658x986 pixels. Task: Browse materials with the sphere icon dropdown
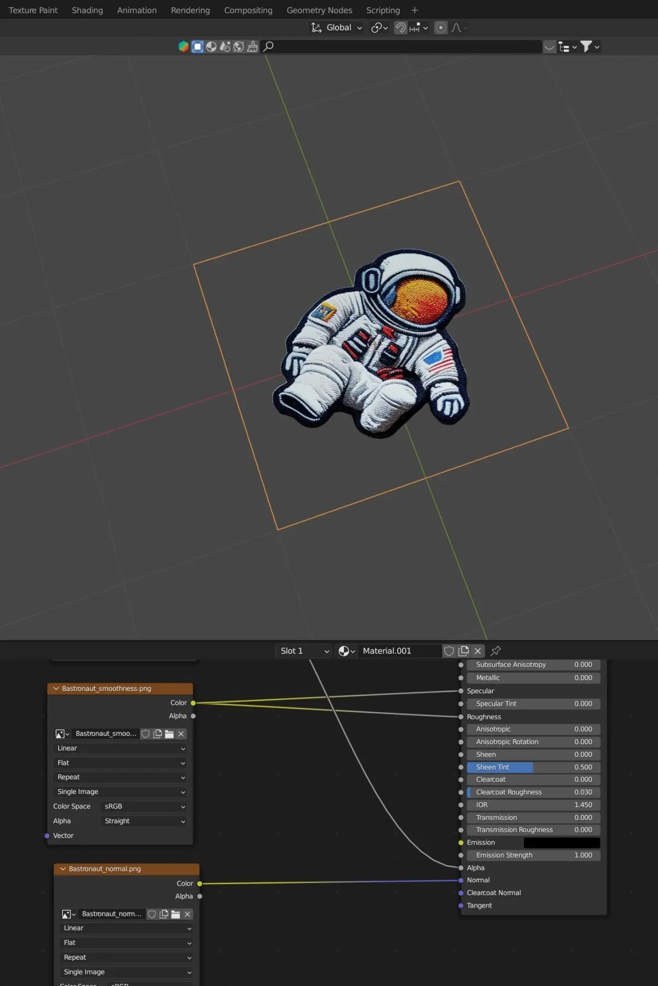[346, 651]
